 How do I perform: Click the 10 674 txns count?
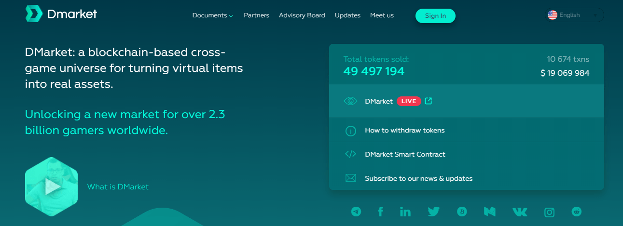(568, 59)
